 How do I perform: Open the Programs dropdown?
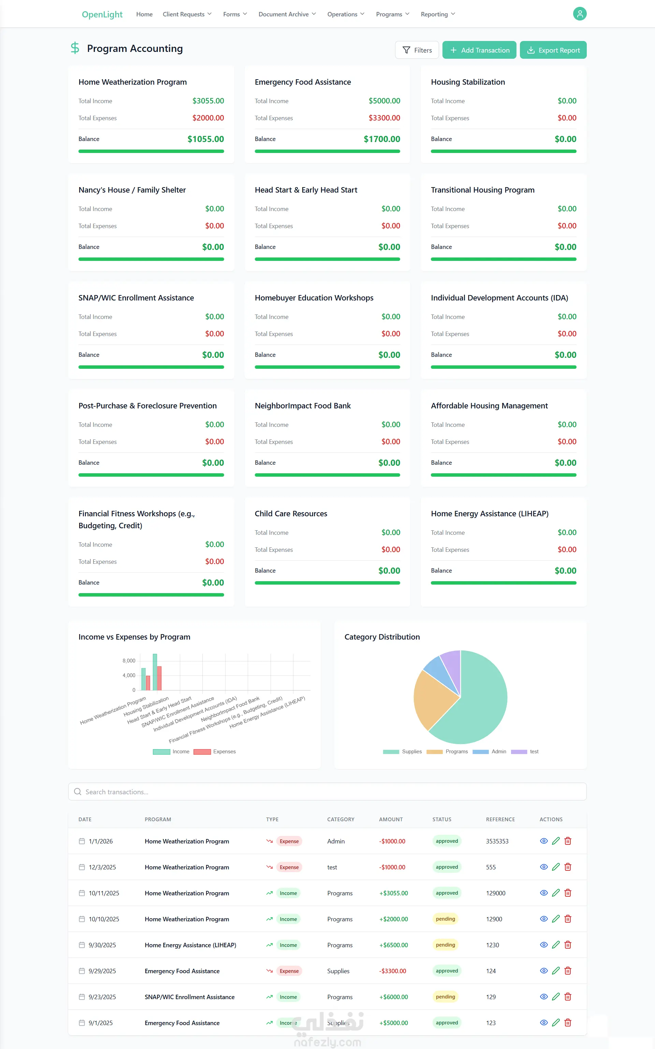(x=392, y=14)
